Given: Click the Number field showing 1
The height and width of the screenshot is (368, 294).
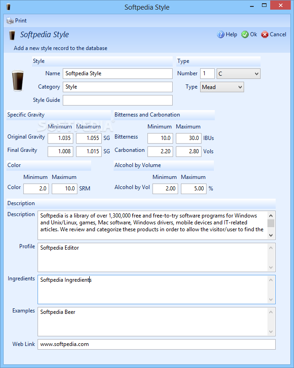Looking at the screenshot, I should click(207, 74).
